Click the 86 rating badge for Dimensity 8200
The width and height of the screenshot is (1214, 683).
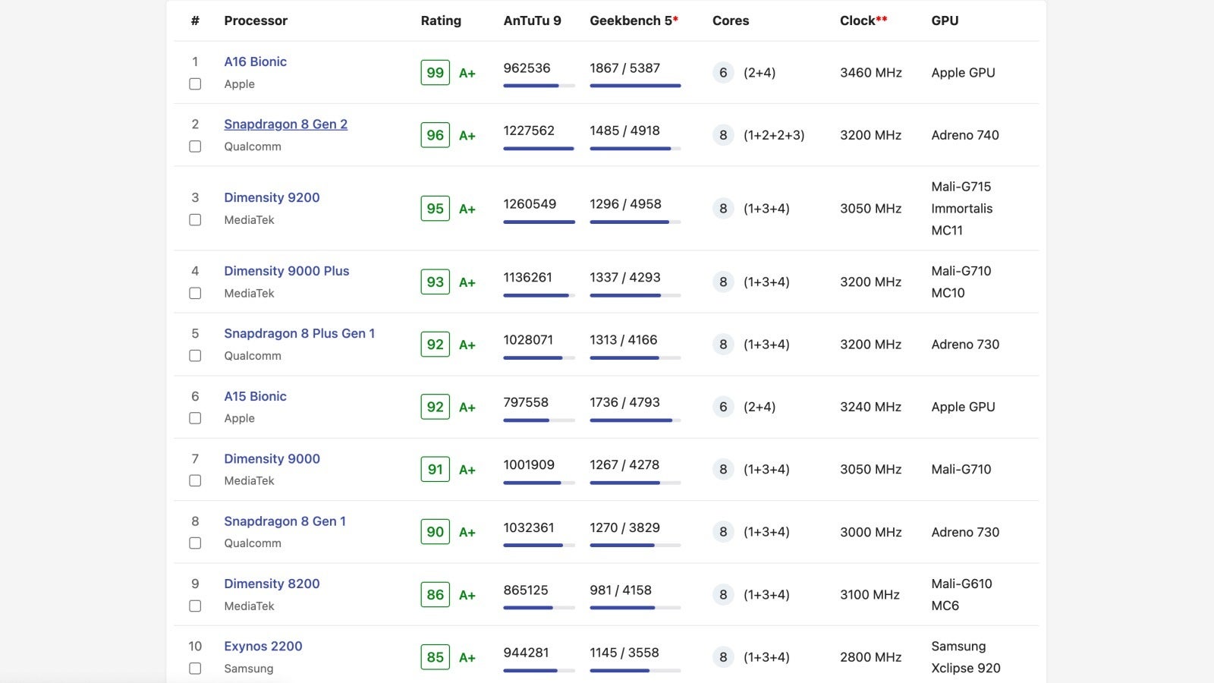point(436,595)
